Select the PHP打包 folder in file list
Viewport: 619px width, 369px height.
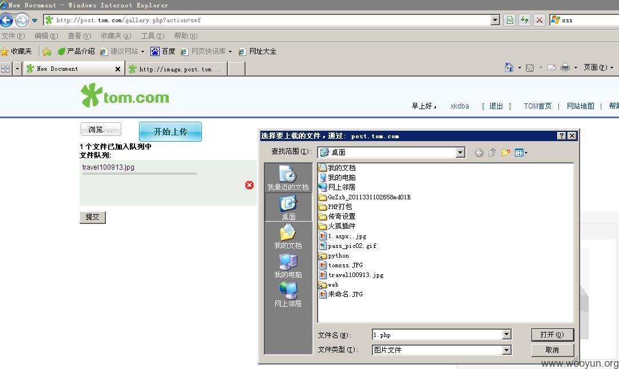335,207
